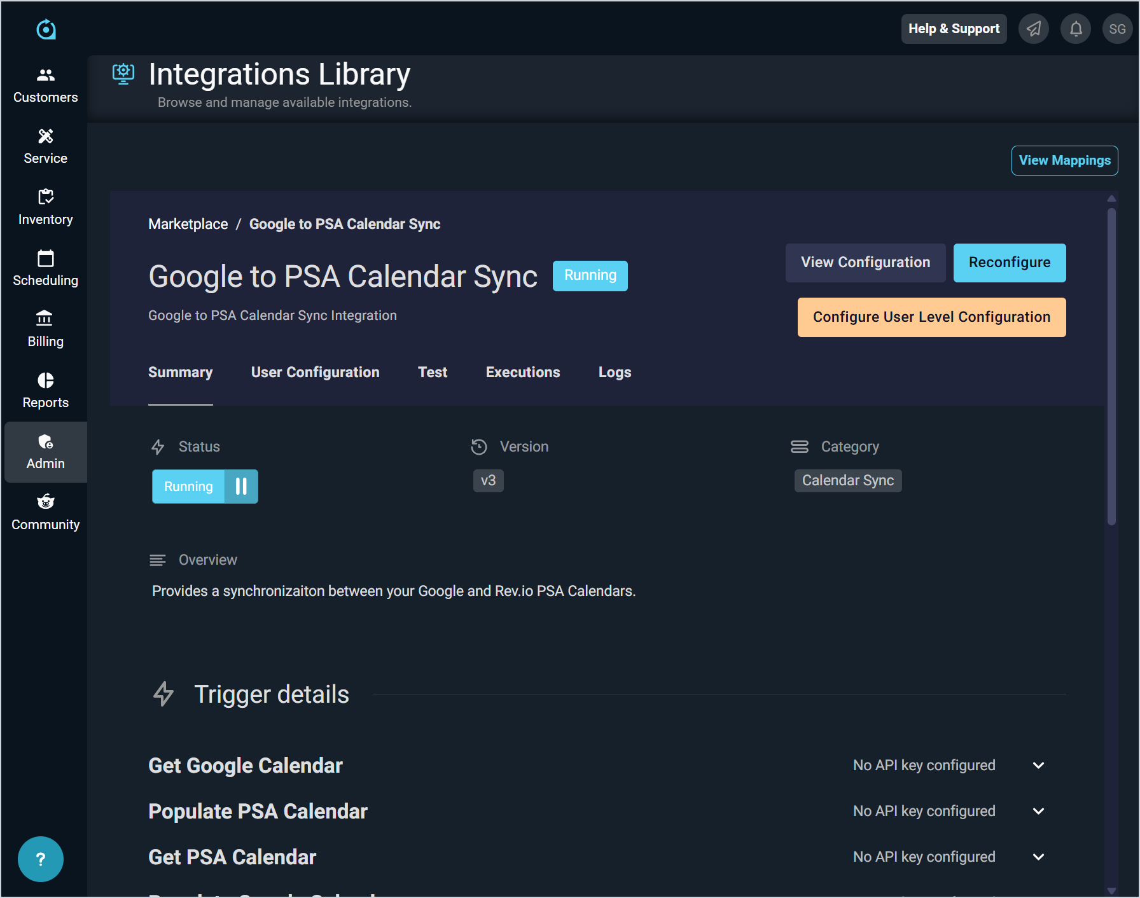Open the Scheduling calendar section

click(45, 268)
